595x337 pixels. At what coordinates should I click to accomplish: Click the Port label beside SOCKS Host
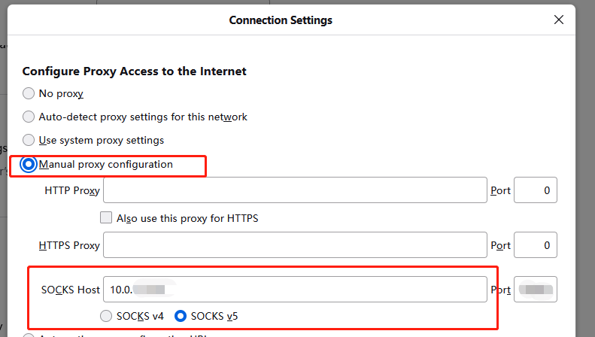[x=500, y=290]
